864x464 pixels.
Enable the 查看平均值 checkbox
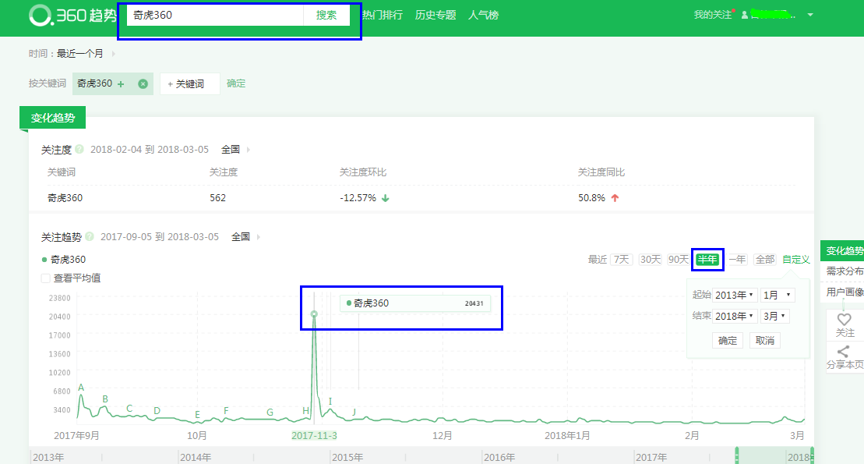46,278
